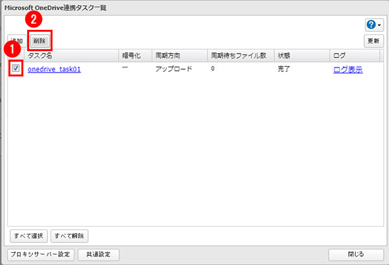Viewport: 389px width, 265px height.
Task: Click the blue help question mark icon
Action: [x=370, y=24]
